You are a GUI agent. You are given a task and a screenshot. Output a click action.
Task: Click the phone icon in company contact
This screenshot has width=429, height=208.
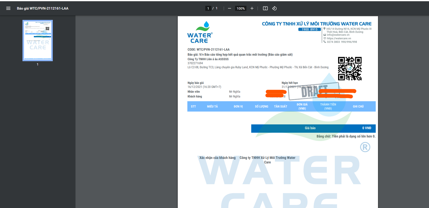click(x=325, y=42)
